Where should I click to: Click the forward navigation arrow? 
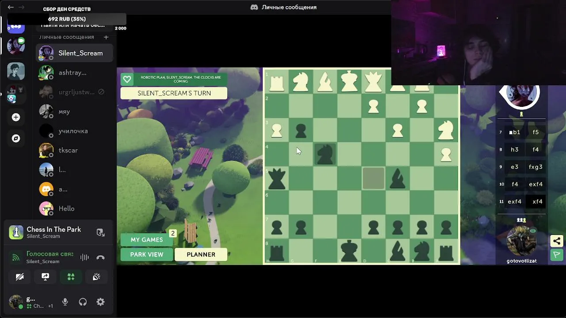pyautogui.click(x=21, y=7)
